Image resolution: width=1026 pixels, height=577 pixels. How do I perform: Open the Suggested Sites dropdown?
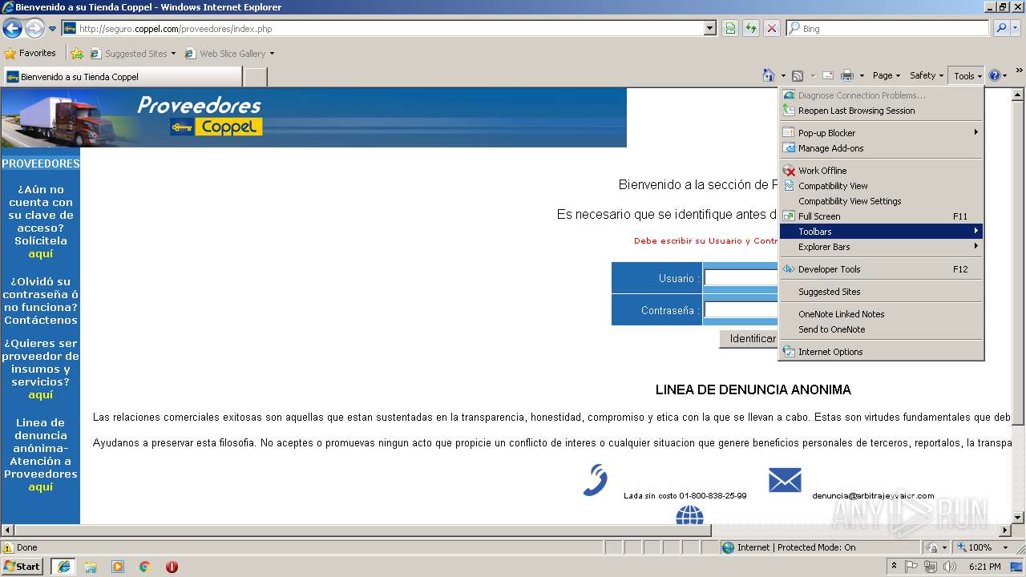point(175,54)
